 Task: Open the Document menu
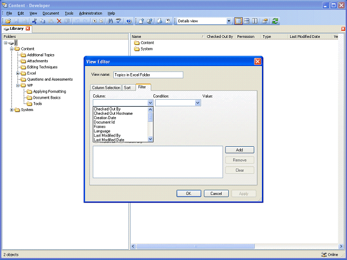51,13
